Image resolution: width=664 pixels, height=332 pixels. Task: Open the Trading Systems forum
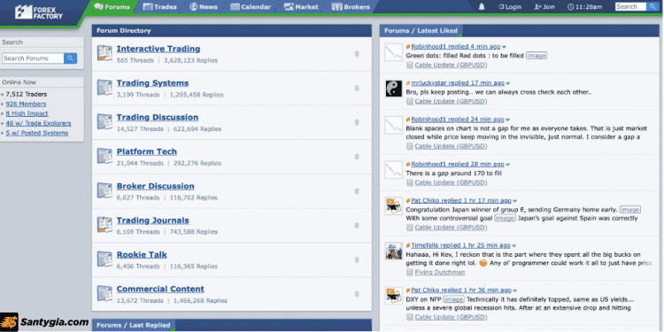pos(152,83)
